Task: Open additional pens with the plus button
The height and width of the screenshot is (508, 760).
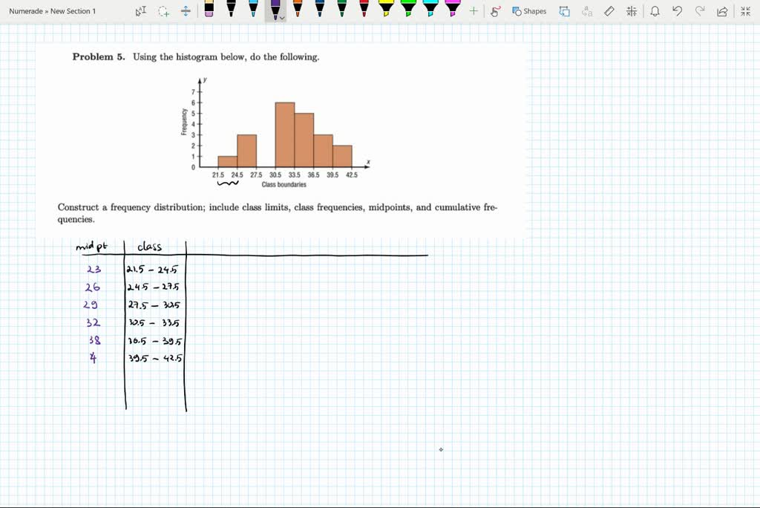Action: pyautogui.click(x=474, y=11)
